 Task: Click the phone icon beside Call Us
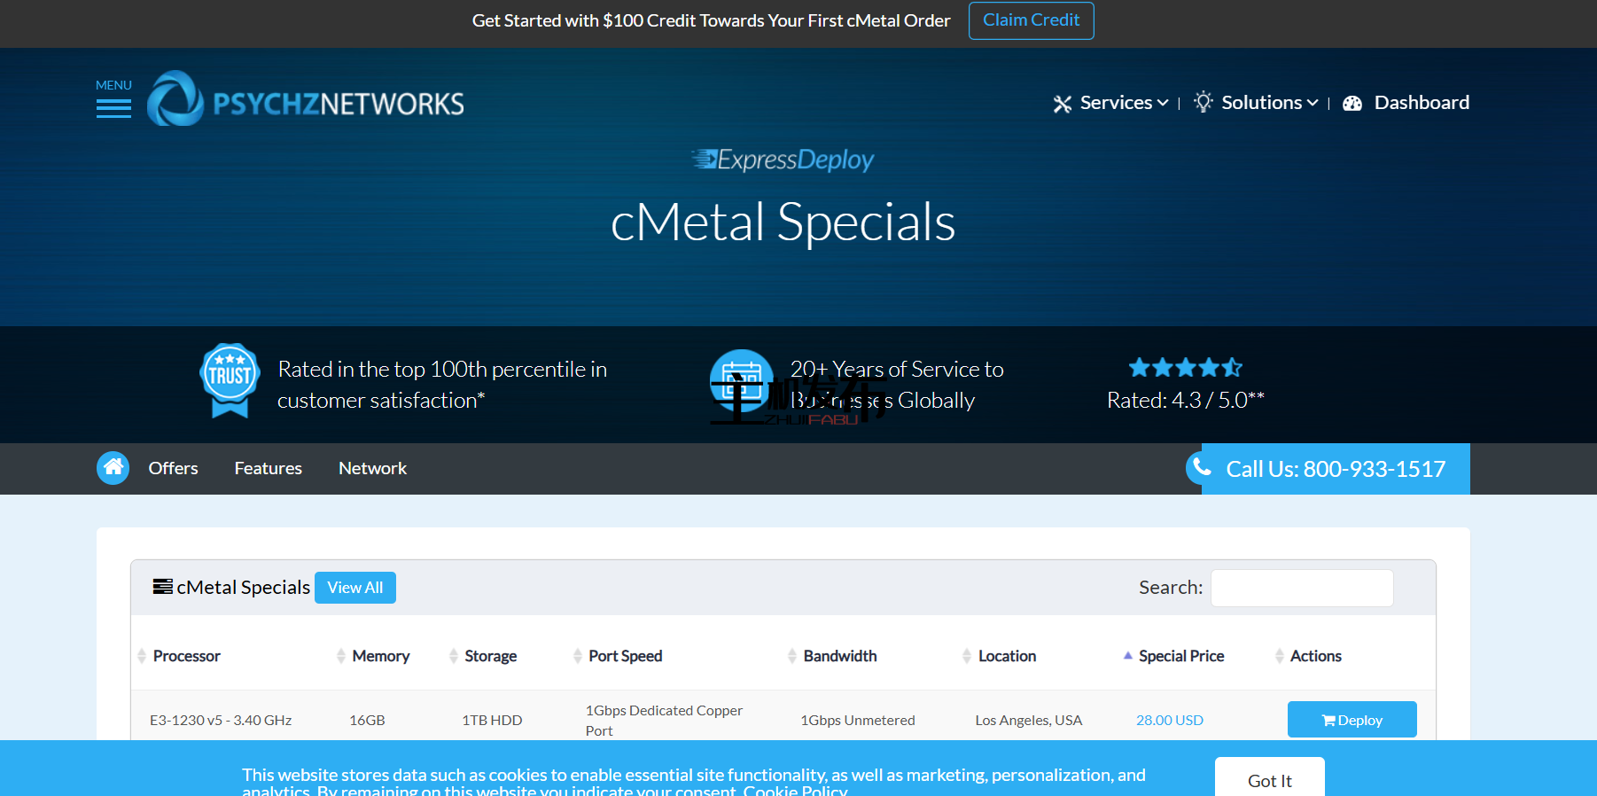tap(1202, 467)
